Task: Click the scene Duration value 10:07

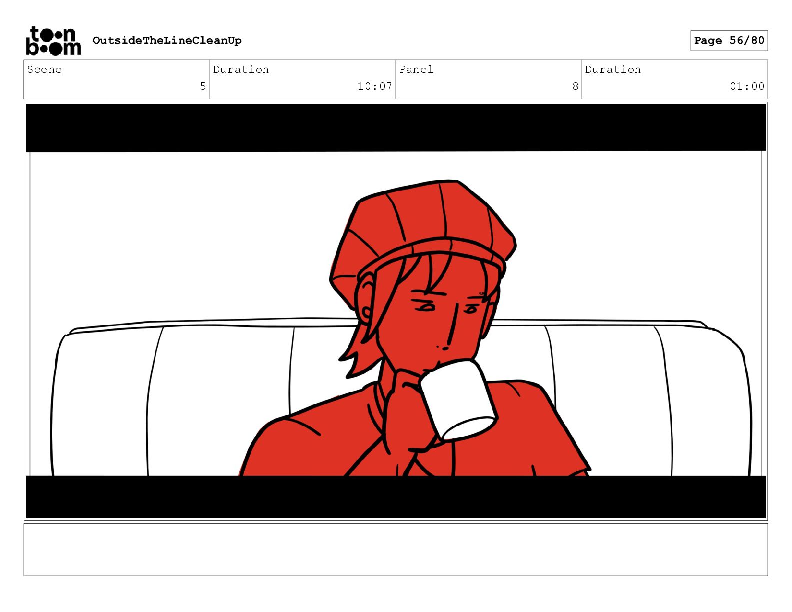Action: click(x=375, y=86)
